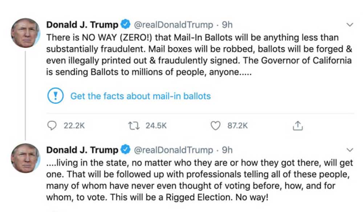Click the reply icon on the first tweet
This screenshot has height=212, width=363.
(x=53, y=126)
